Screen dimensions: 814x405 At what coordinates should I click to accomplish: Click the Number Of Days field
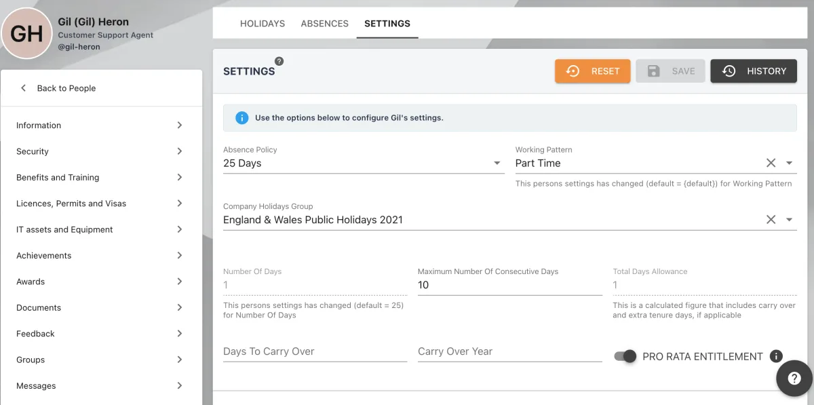pos(315,286)
